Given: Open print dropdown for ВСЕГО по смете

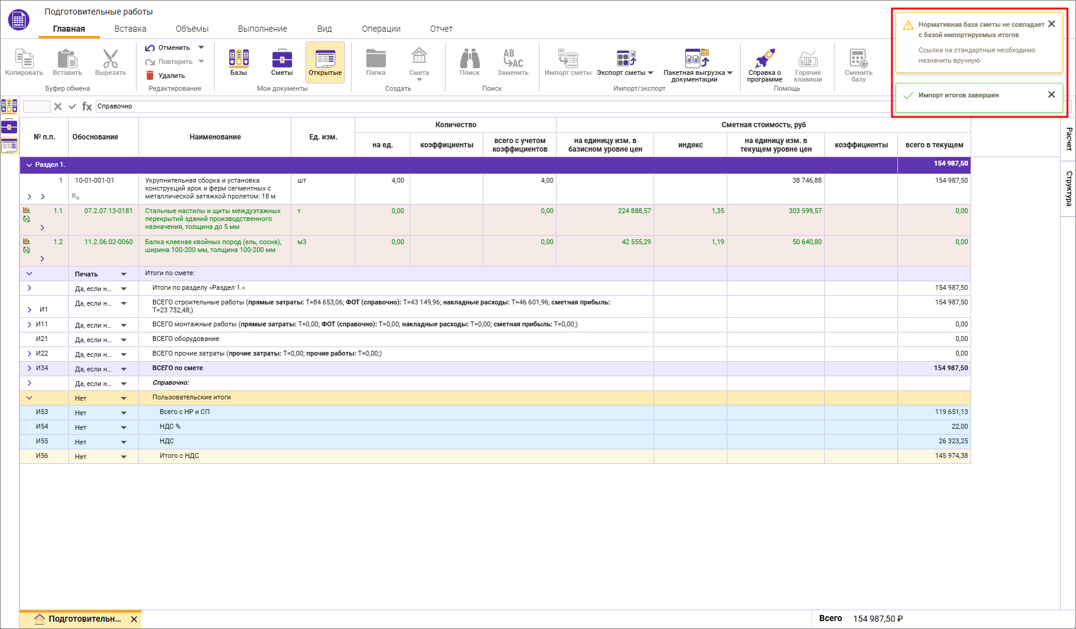Looking at the screenshot, I should click(x=124, y=369).
